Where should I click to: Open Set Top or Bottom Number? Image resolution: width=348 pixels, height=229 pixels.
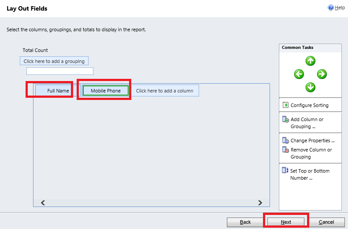tap(310, 174)
